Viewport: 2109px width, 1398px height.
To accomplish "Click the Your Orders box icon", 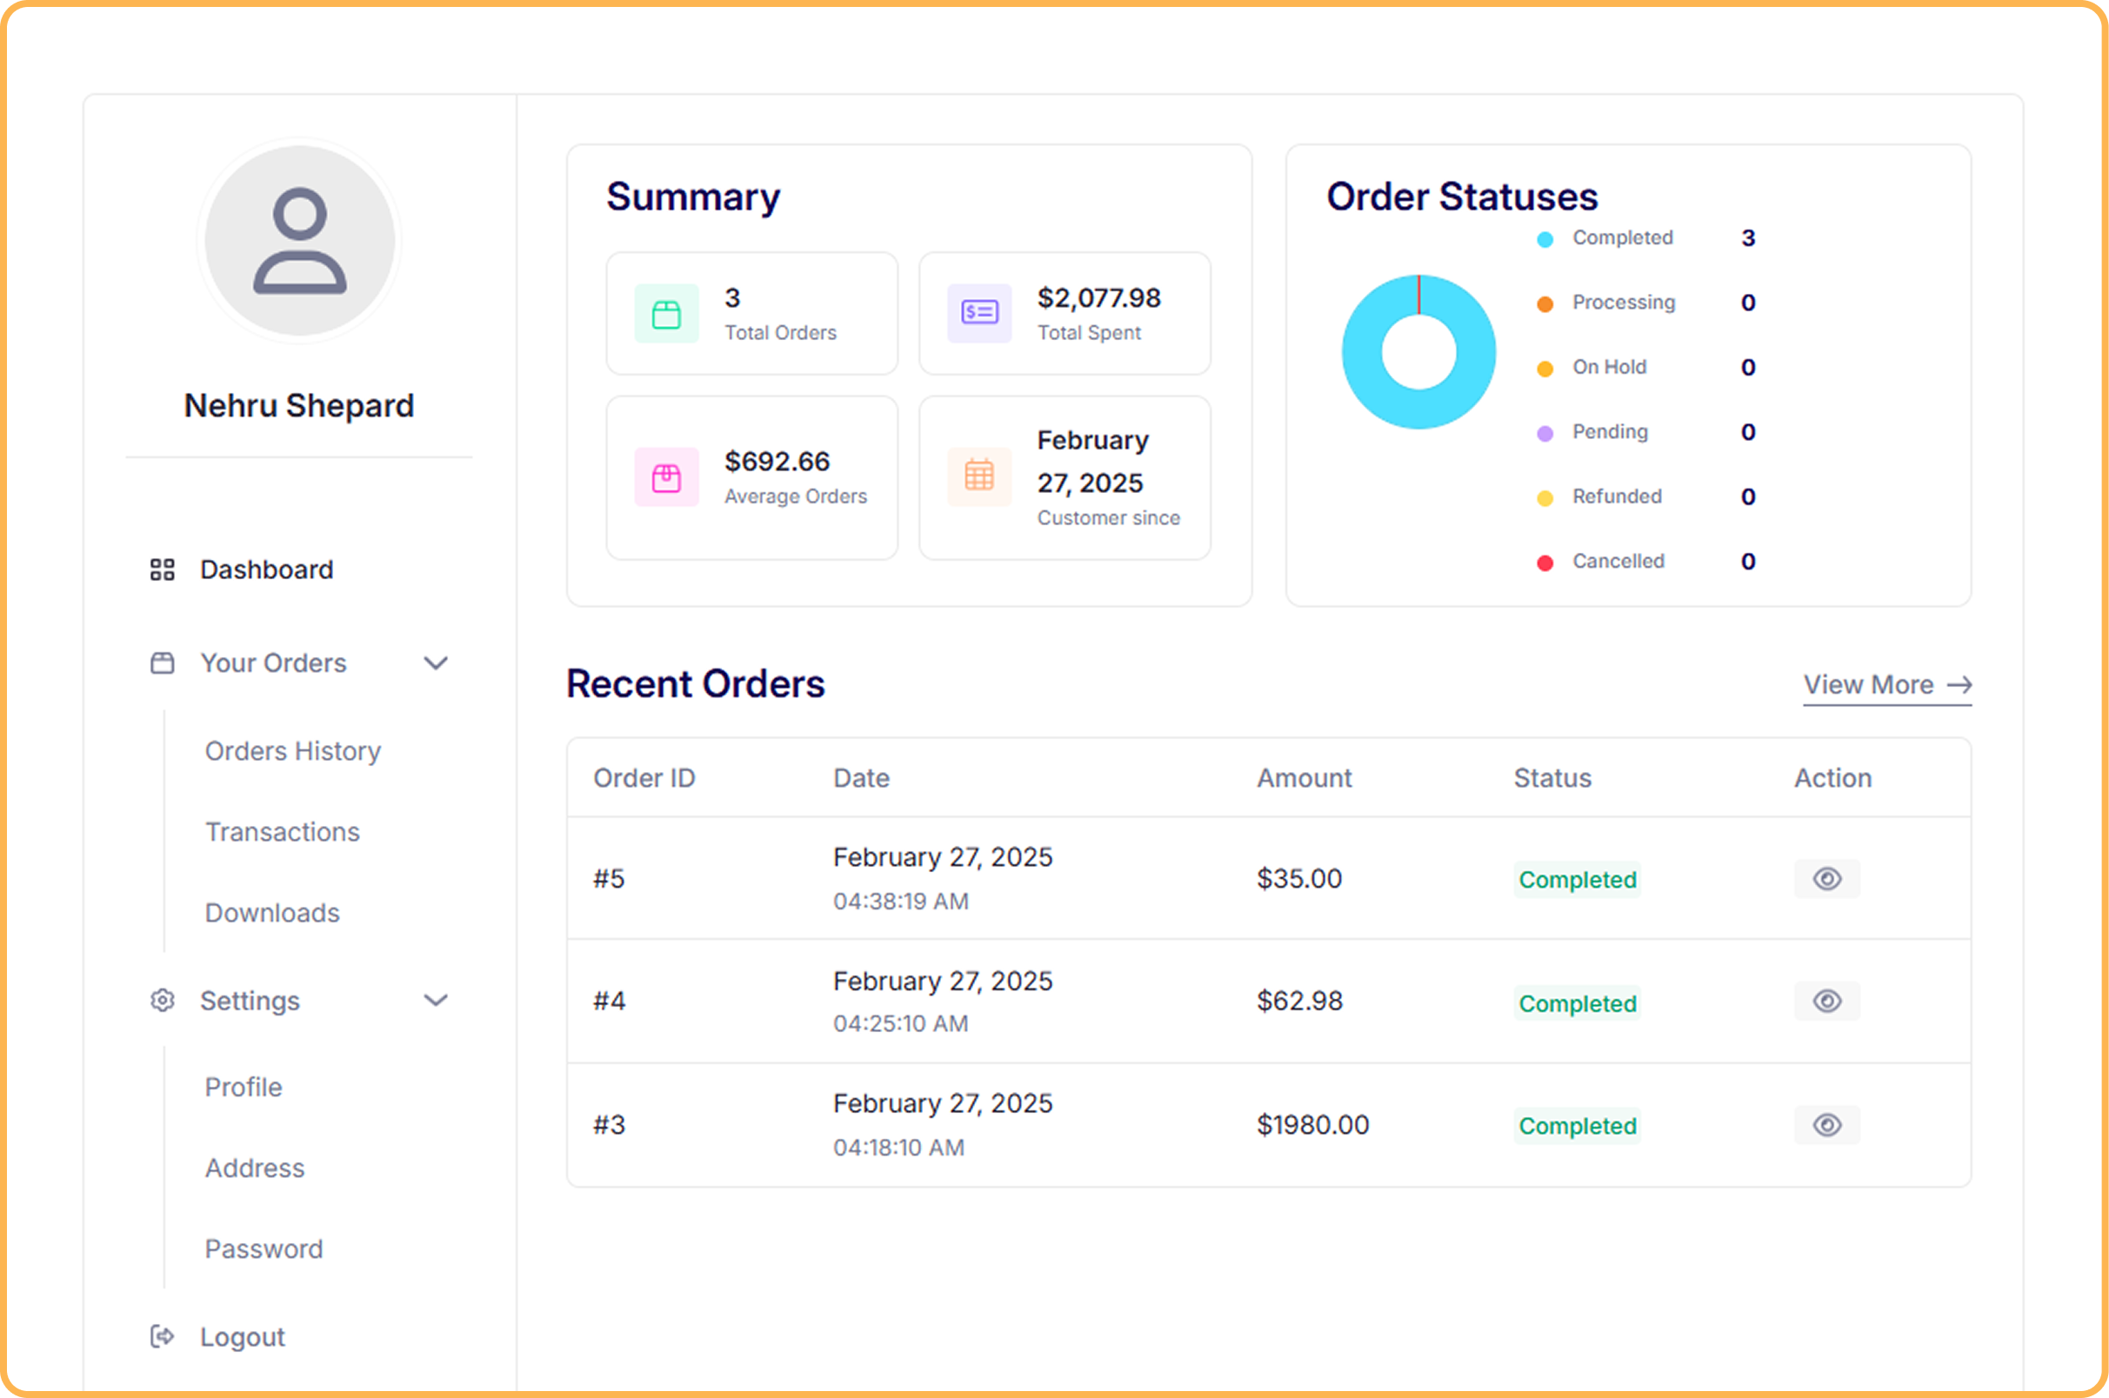I will [x=162, y=663].
